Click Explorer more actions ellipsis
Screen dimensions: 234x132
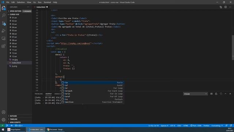[28, 7]
